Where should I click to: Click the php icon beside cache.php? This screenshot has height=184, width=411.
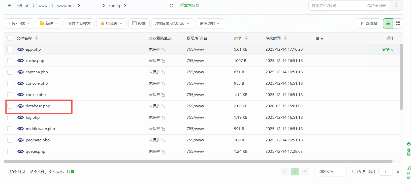(x=20, y=61)
